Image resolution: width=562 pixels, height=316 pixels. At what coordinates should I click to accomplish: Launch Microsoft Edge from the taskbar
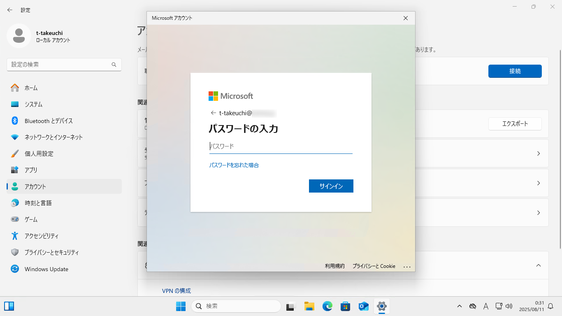click(327, 306)
